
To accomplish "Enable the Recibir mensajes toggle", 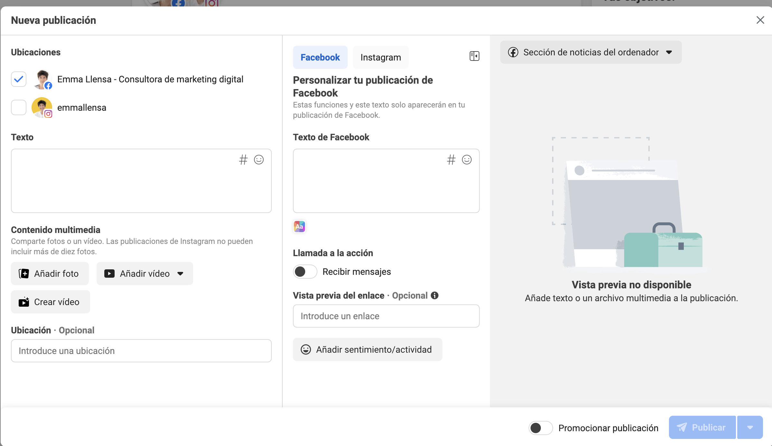I will [305, 272].
